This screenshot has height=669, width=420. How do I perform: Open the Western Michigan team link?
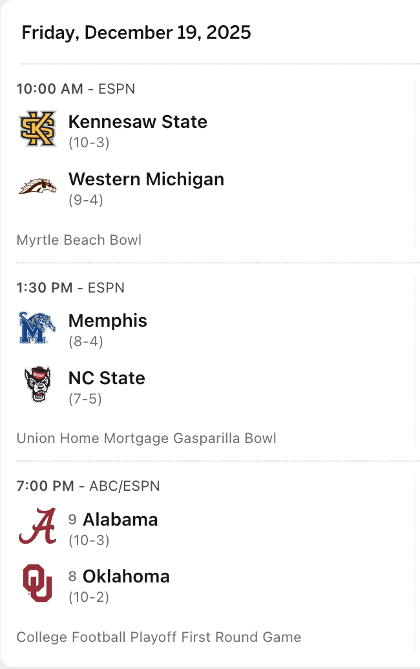[146, 179]
